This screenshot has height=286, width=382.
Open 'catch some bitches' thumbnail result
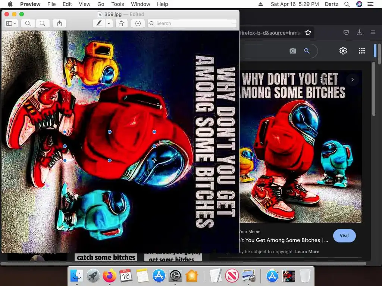[106, 257]
